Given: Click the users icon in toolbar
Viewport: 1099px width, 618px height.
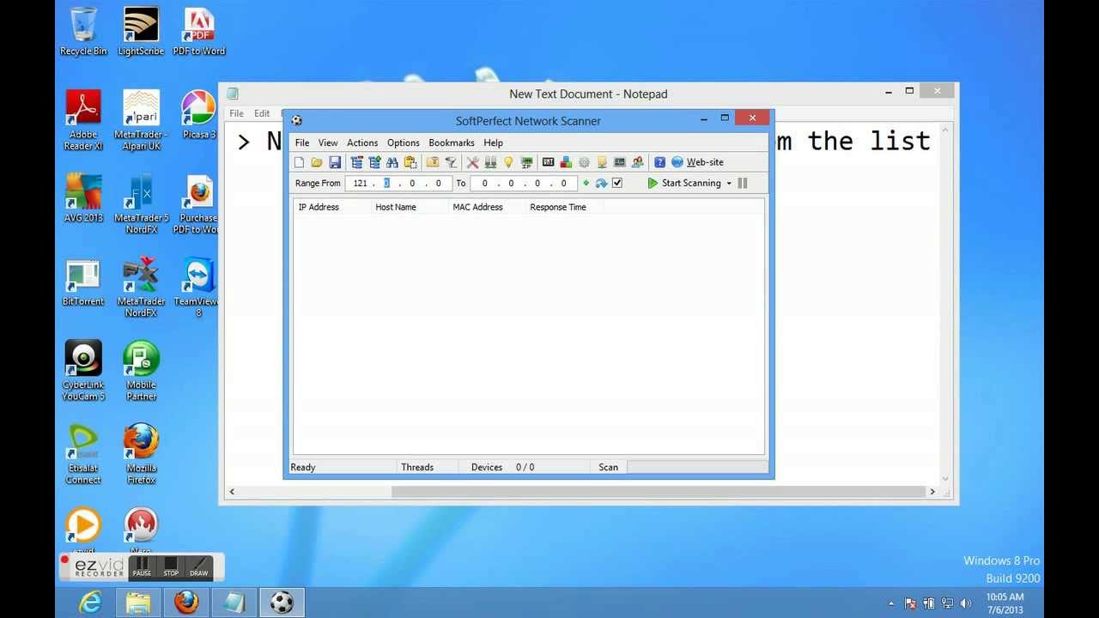Looking at the screenshot, I should click(637, 162).
